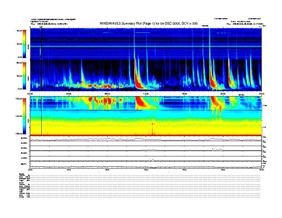Viewport: 282px width, 218px height.
Task: Click the RAD2 intensity color bar
Action: point(24,44)
